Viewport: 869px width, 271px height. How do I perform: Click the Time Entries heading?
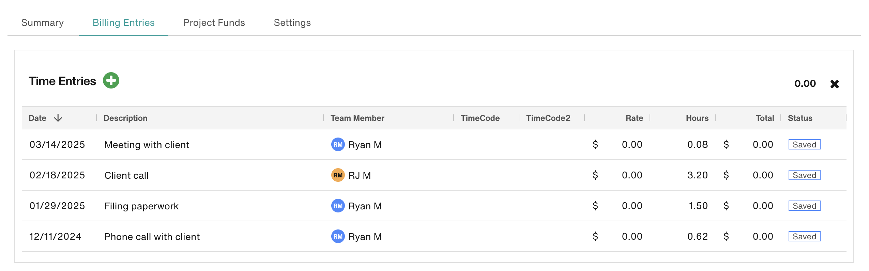pos(62,81)
